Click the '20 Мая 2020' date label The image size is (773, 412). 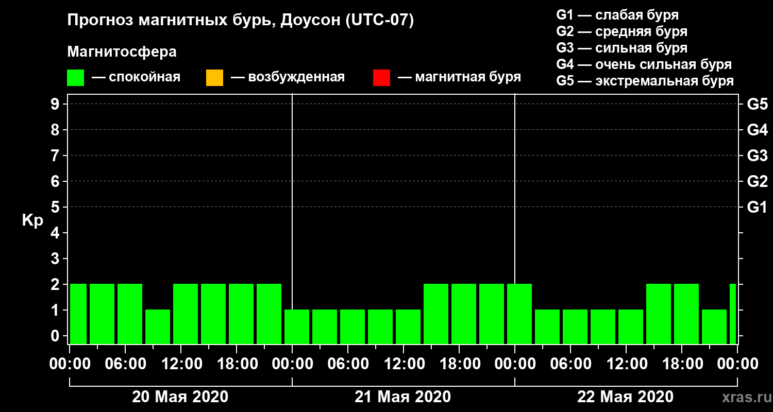(180, 397)
